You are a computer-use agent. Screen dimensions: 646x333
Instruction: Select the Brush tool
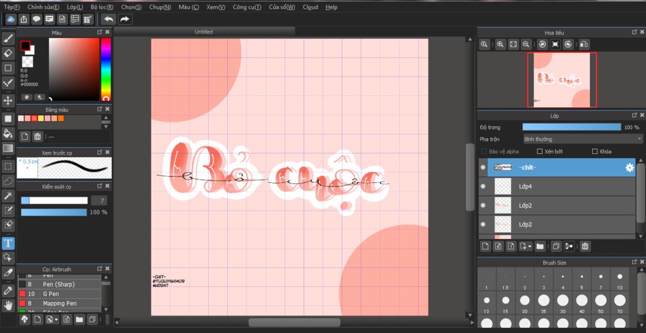(8, 38)
